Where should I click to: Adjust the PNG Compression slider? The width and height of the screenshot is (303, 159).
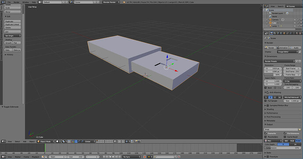[282, 148]
